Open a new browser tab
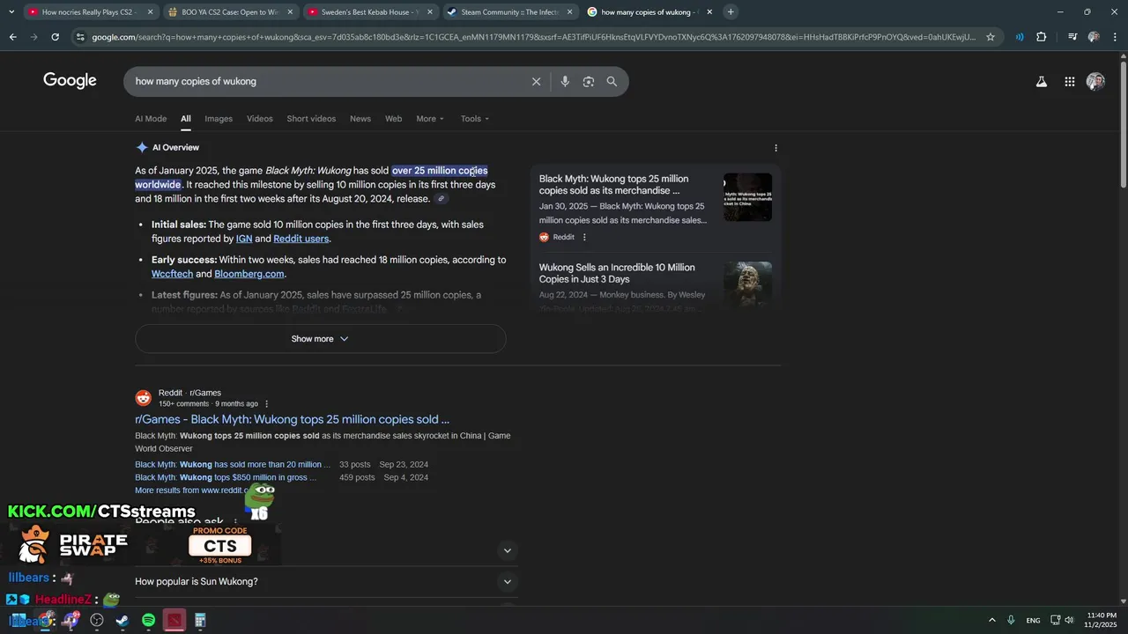This screenshot has height=634, width=1128. [x=731, y=12]
